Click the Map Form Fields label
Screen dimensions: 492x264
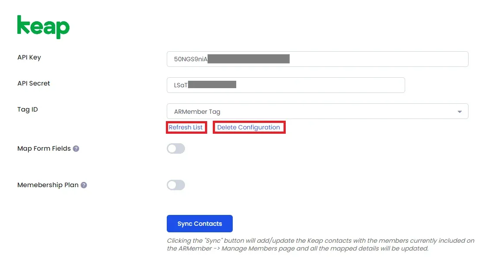(x=44, y=148)
